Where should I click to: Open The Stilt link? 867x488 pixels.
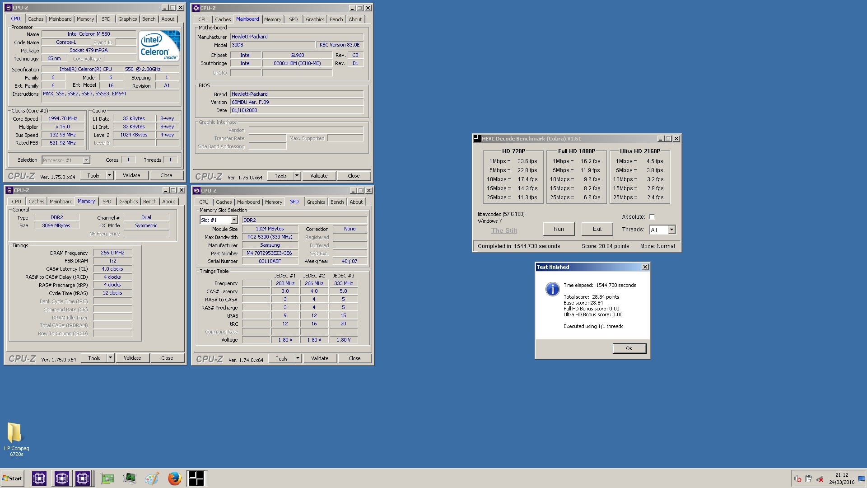504,230
